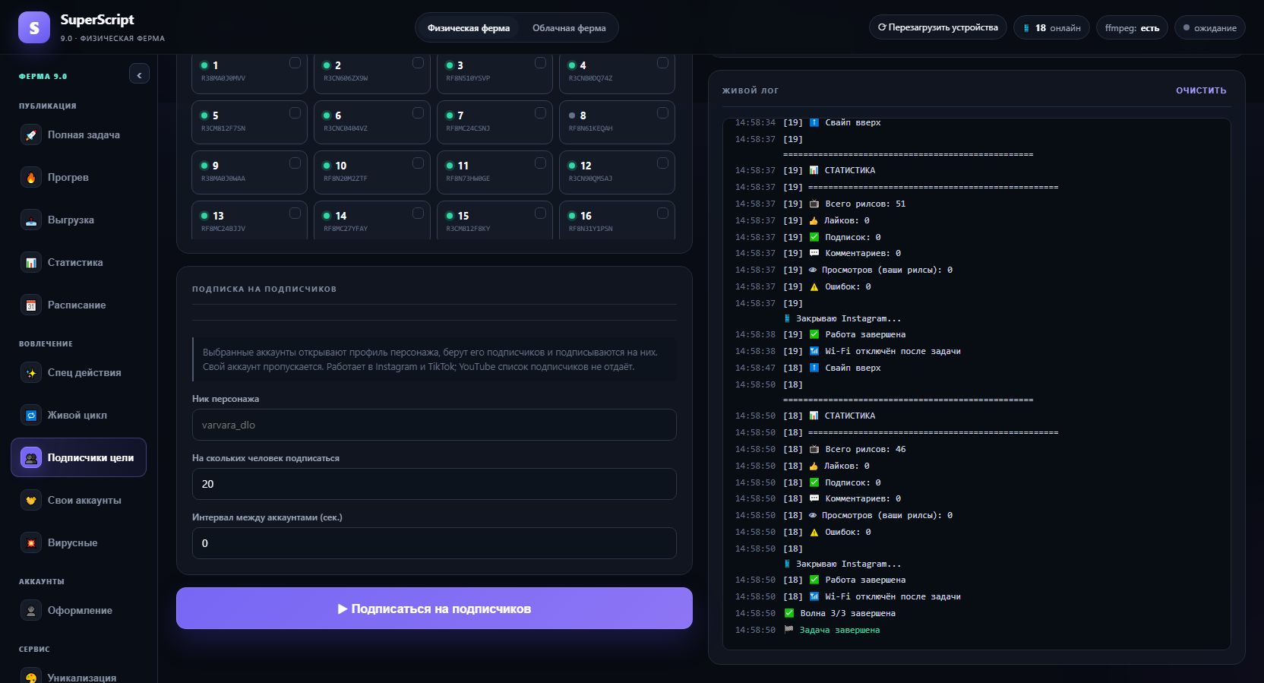
Task: Open Расписание calendar icon
Action: pyautogui.click(x=31, y=305)
